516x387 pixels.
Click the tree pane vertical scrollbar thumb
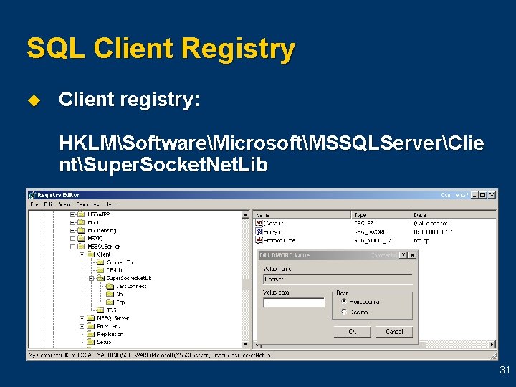(245, 285)
